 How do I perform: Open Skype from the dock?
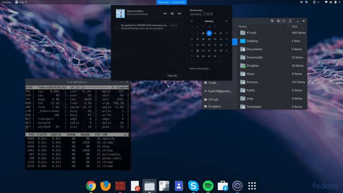coord(193,185)
